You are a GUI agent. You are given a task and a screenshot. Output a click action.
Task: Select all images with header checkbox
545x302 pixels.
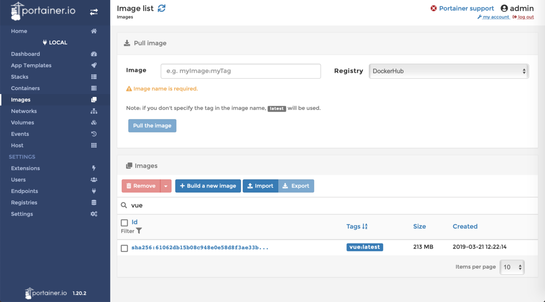[124, 223]
